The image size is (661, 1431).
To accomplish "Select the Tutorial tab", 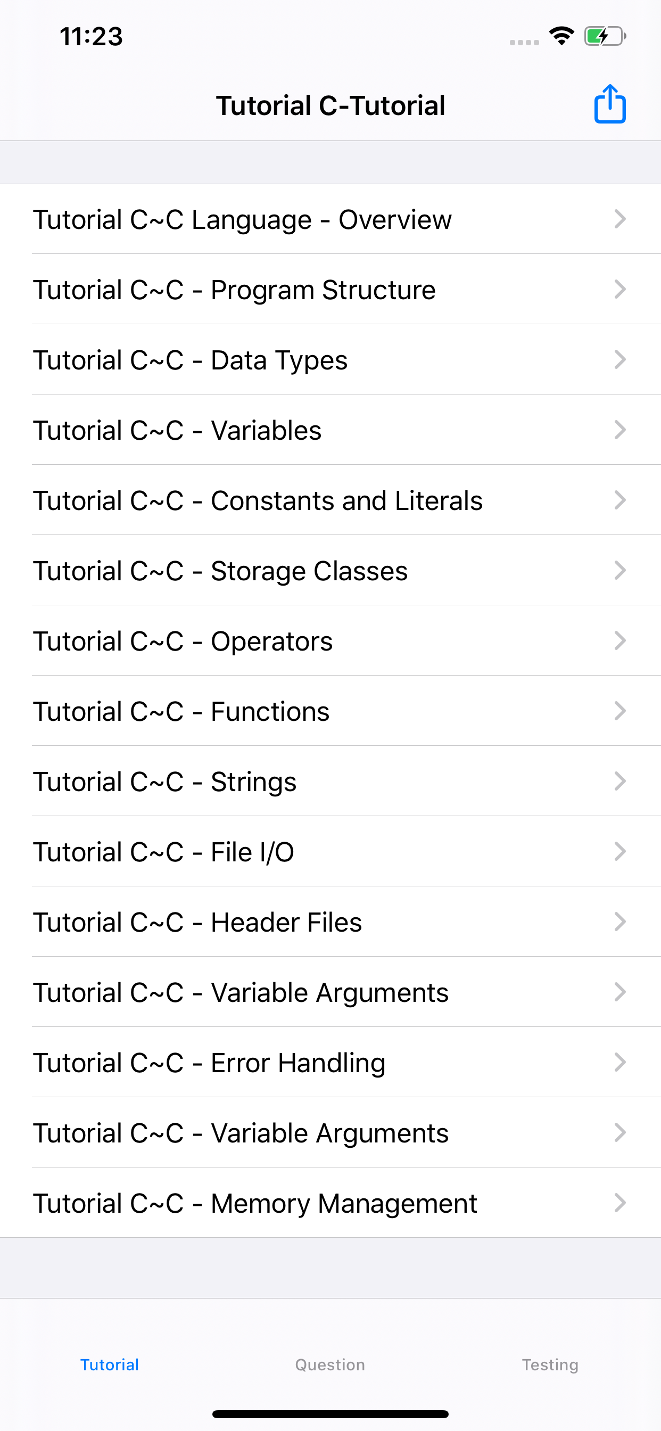I will (x=110, y=1364).
